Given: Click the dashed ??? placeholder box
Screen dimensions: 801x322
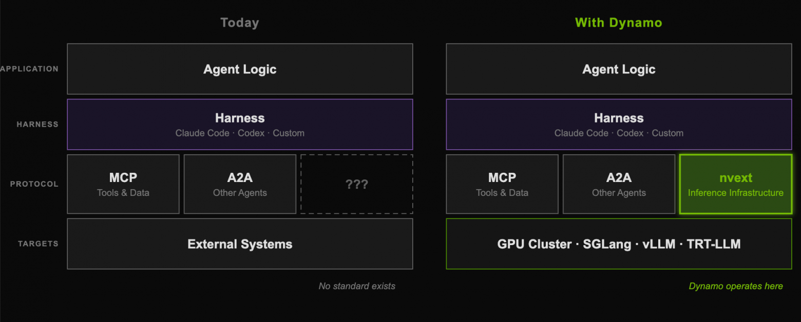Looking at the screenshot, I should click(x=357, y=184).
